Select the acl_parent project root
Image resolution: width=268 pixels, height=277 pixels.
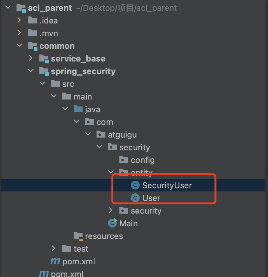(50, 8)
